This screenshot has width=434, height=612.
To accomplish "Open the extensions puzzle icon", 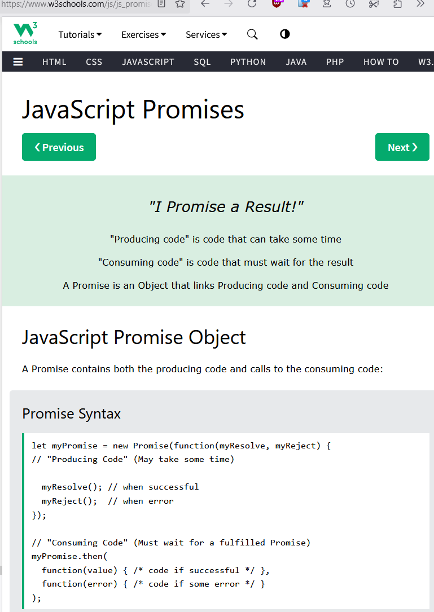I will click(x=397, y=4).
